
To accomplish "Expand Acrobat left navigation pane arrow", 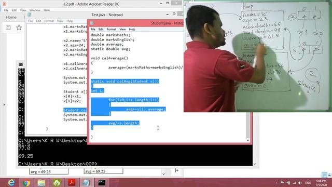I will click(x=4, y=104).
